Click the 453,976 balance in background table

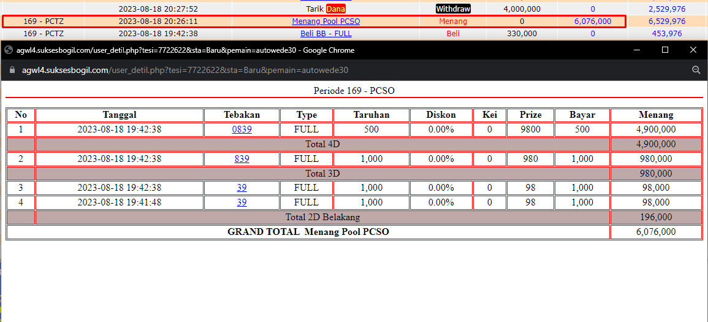click(667, 33)
